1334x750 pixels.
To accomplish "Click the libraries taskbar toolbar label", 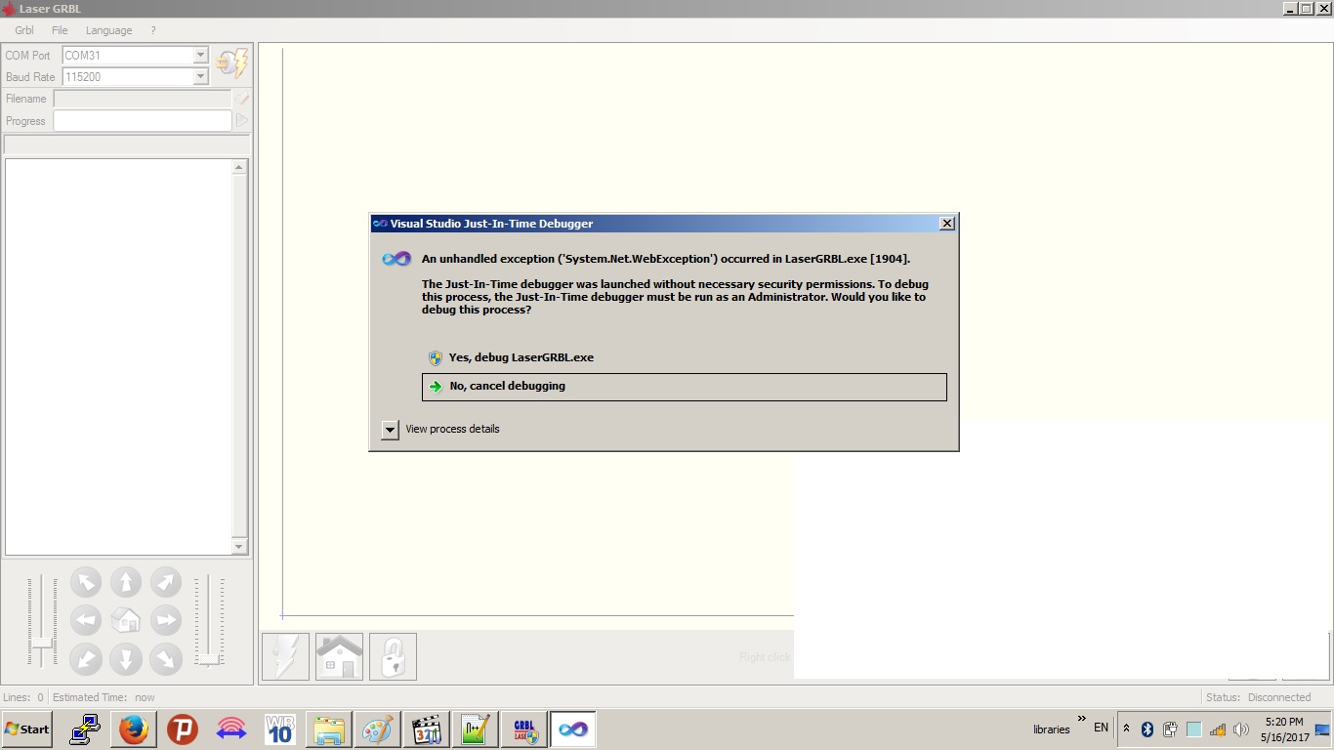I will 1052,729.
